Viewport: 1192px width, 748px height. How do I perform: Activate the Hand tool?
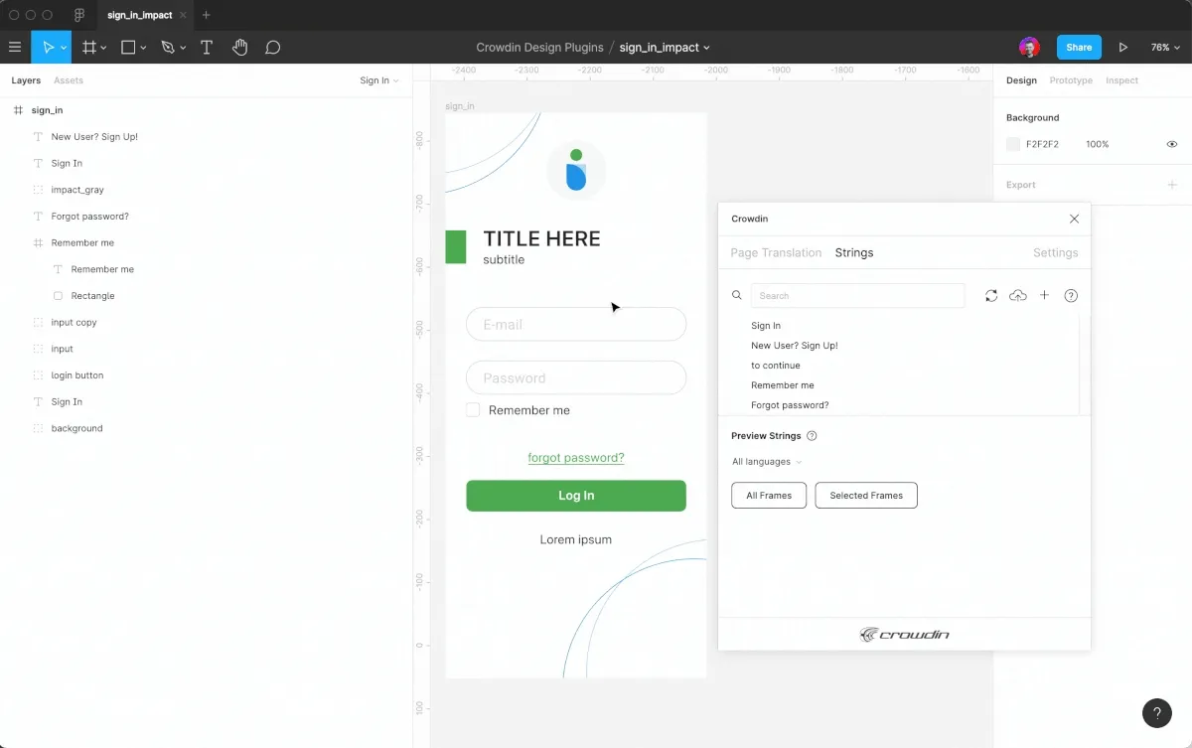click(239, 47)
